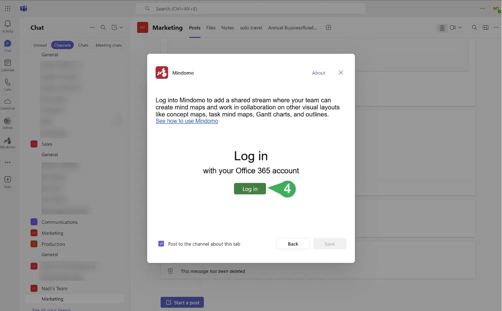Open See how to use Mindomo link

point(187,121)
